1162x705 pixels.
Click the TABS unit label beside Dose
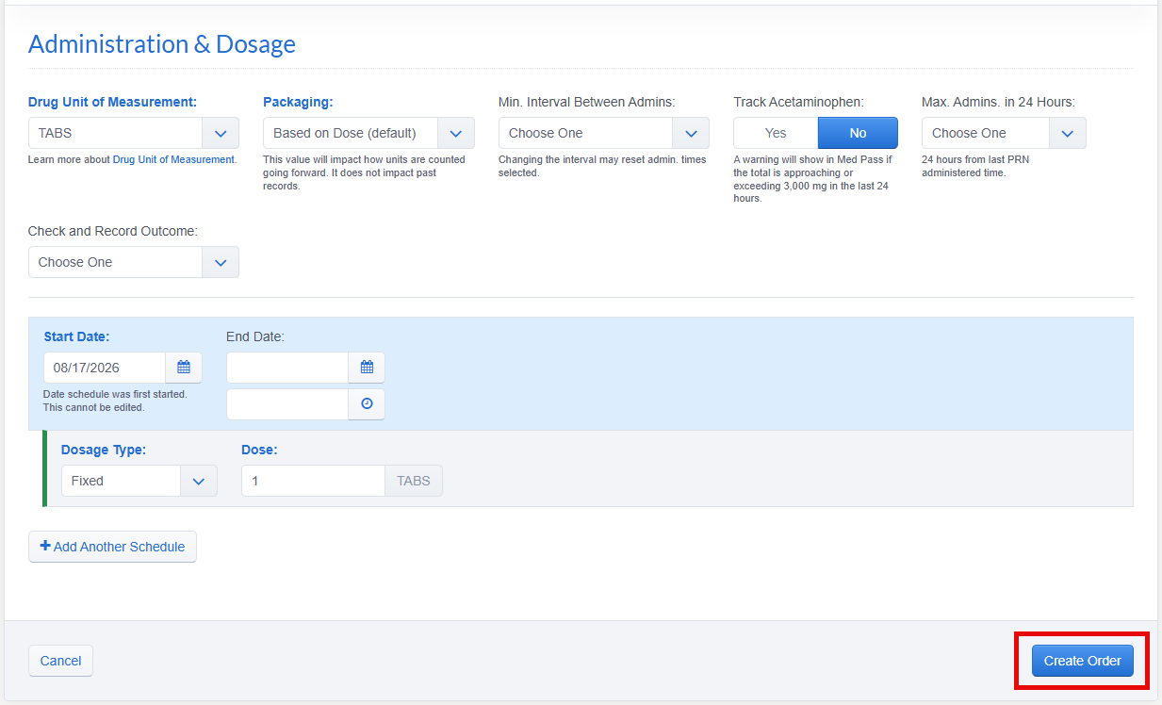pos(414,481)
